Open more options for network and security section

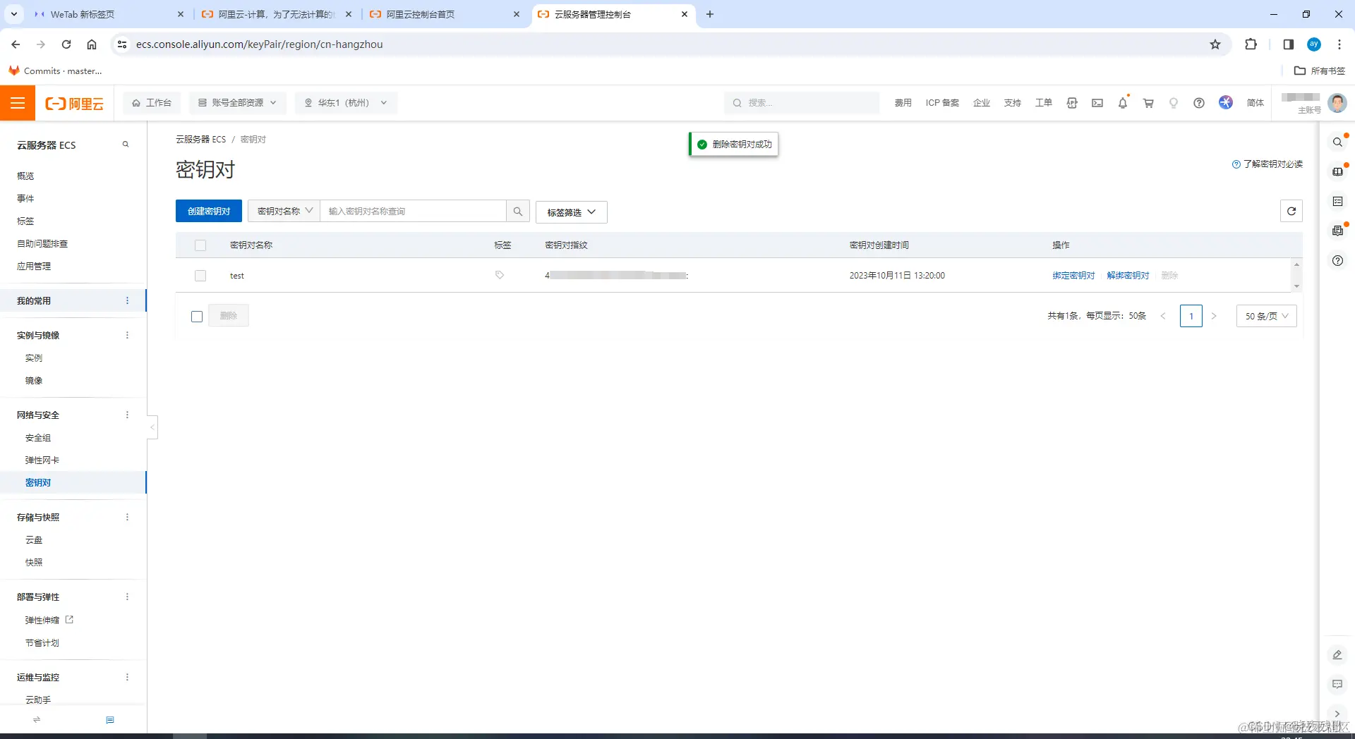pyautogui.click(x=127, y=415)
